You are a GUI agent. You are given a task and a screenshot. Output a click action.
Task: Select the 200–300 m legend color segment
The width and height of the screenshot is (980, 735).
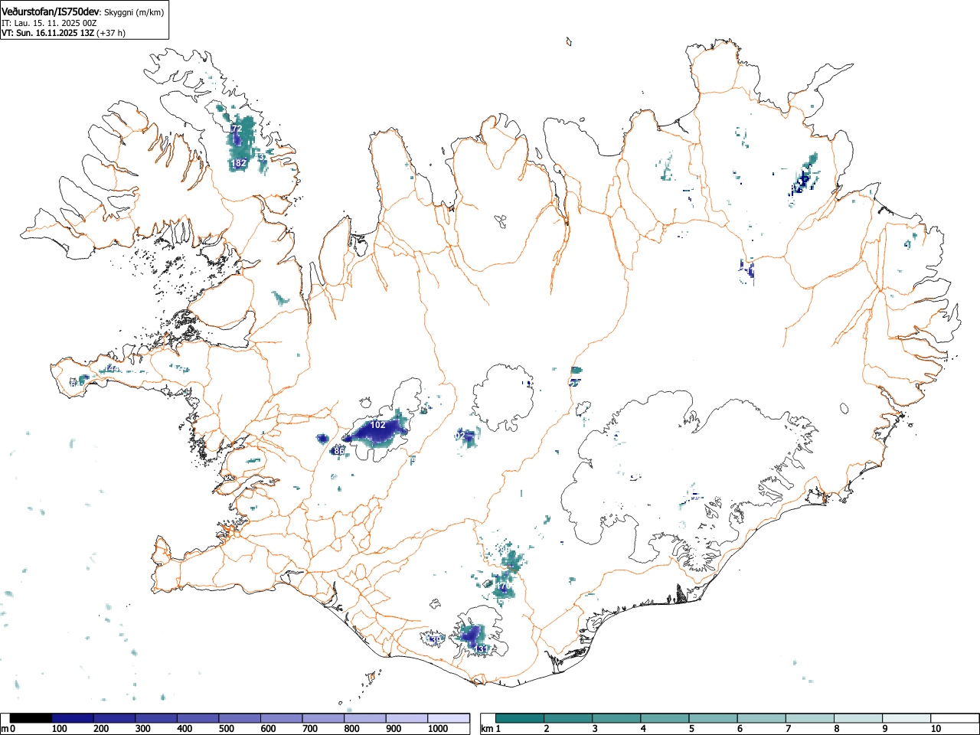115,718
